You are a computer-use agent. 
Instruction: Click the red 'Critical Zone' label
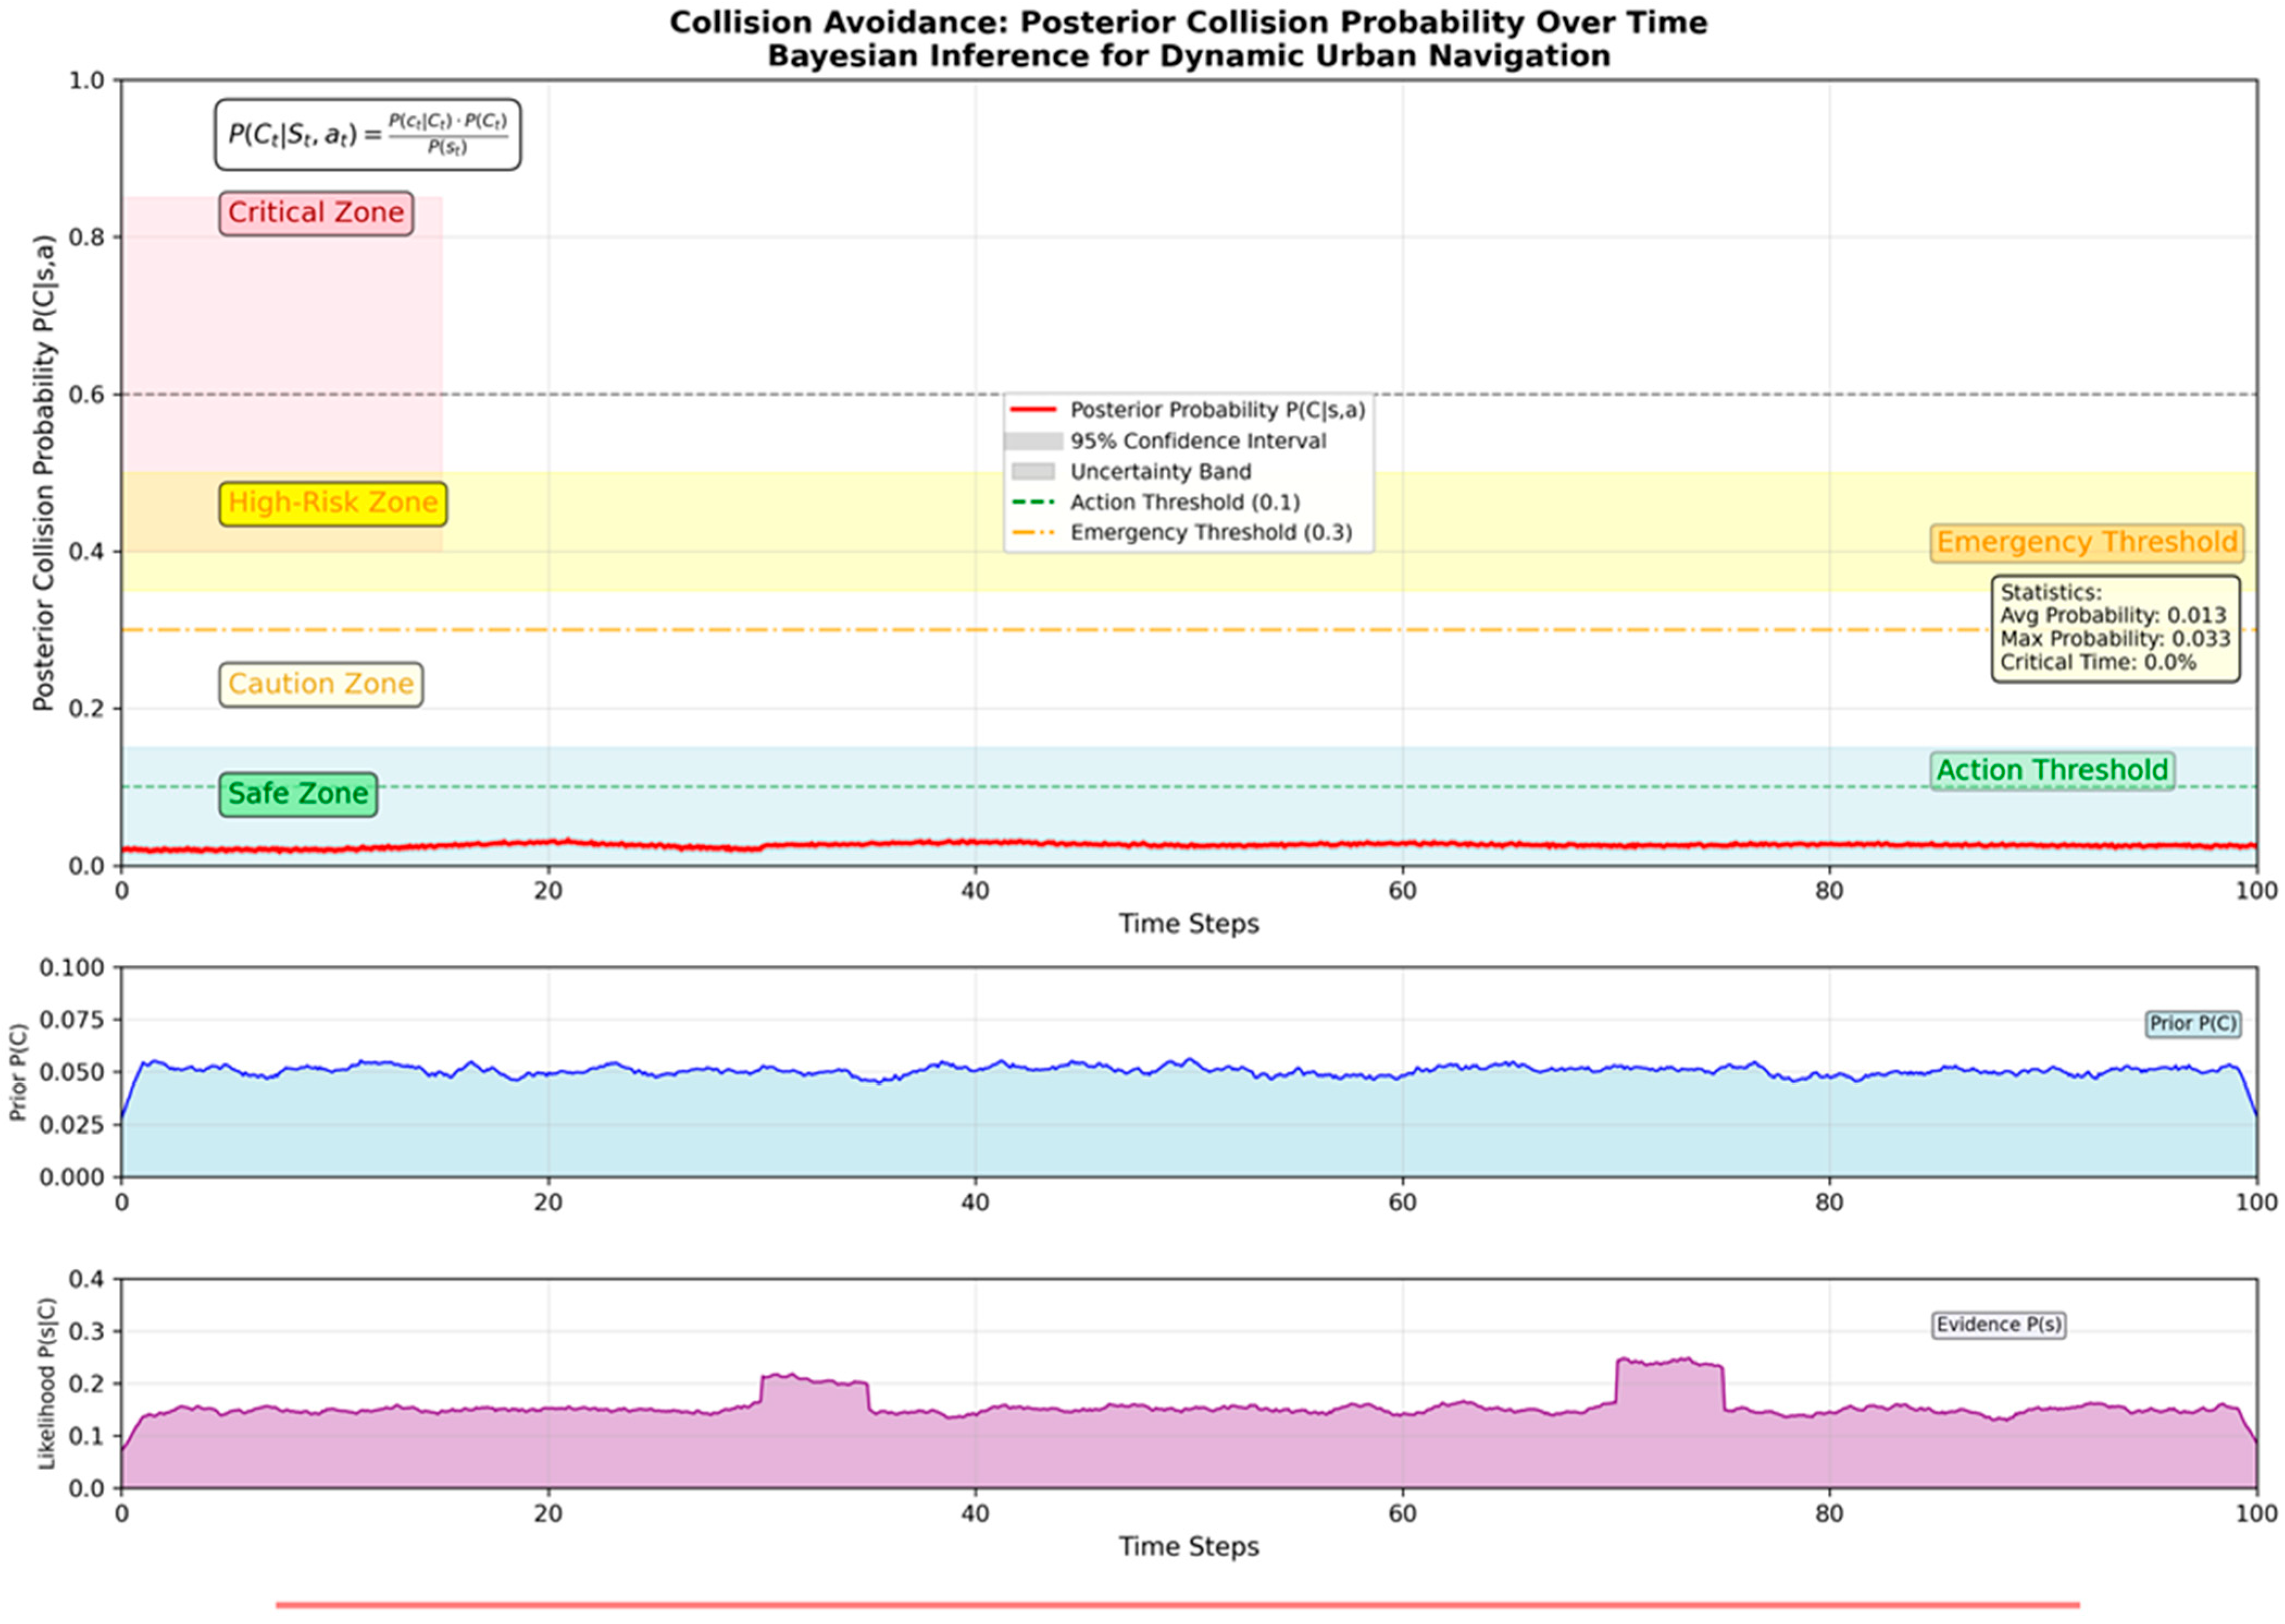tap(316, 213)
